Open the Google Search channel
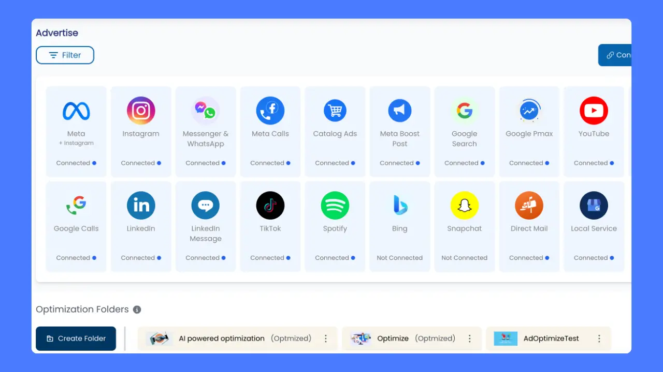Viewport: 663px width, 372px height. click(465, 131)
